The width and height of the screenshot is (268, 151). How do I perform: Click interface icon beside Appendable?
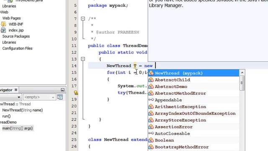(151, 100)
